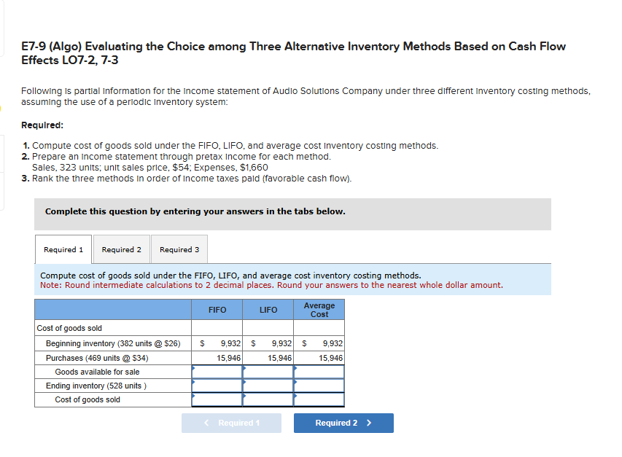Click the Cost of goods sold section heading

pos(69,328)
